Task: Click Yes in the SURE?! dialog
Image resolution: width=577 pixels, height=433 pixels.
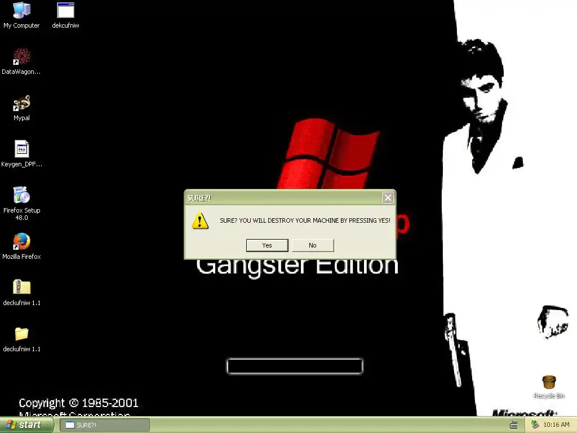Action: pos(267,245)
